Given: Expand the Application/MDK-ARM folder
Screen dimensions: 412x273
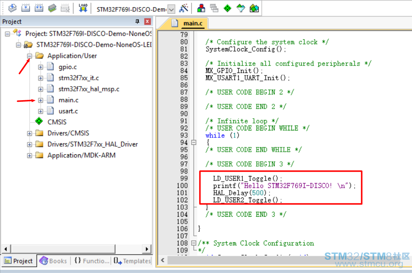Looking at the screenshot, I should 29,155.
